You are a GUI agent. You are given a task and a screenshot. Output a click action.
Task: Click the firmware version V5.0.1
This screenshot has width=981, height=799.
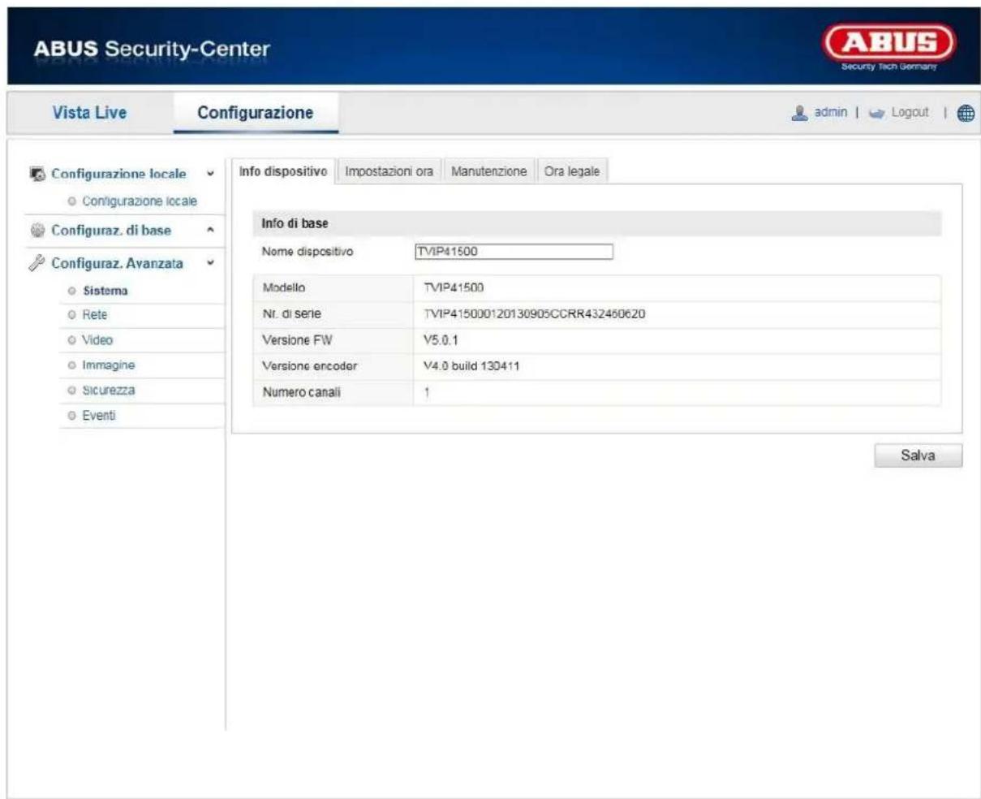[x=441, y=340]
